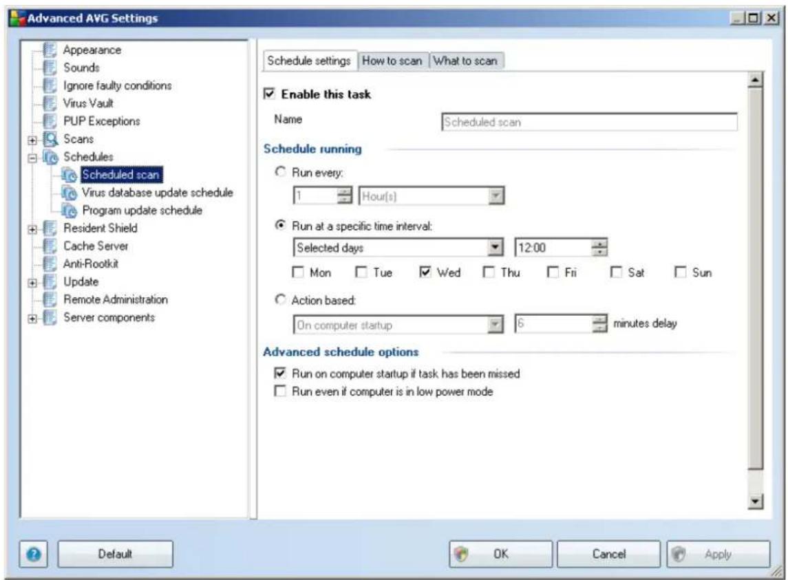
Task: Click the Anti-Rootkit icon
Action: pyautogui.click(x=50, y=264)
